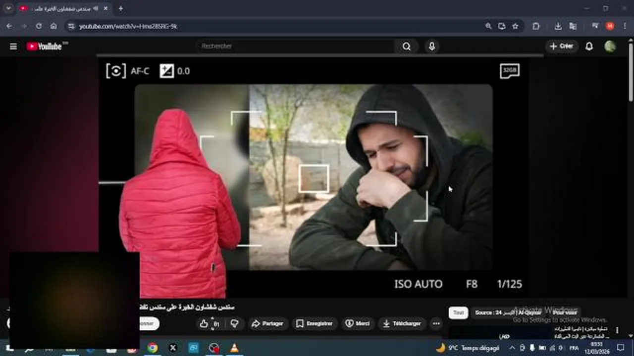Select the 'Source' channel filter chip

508,312
